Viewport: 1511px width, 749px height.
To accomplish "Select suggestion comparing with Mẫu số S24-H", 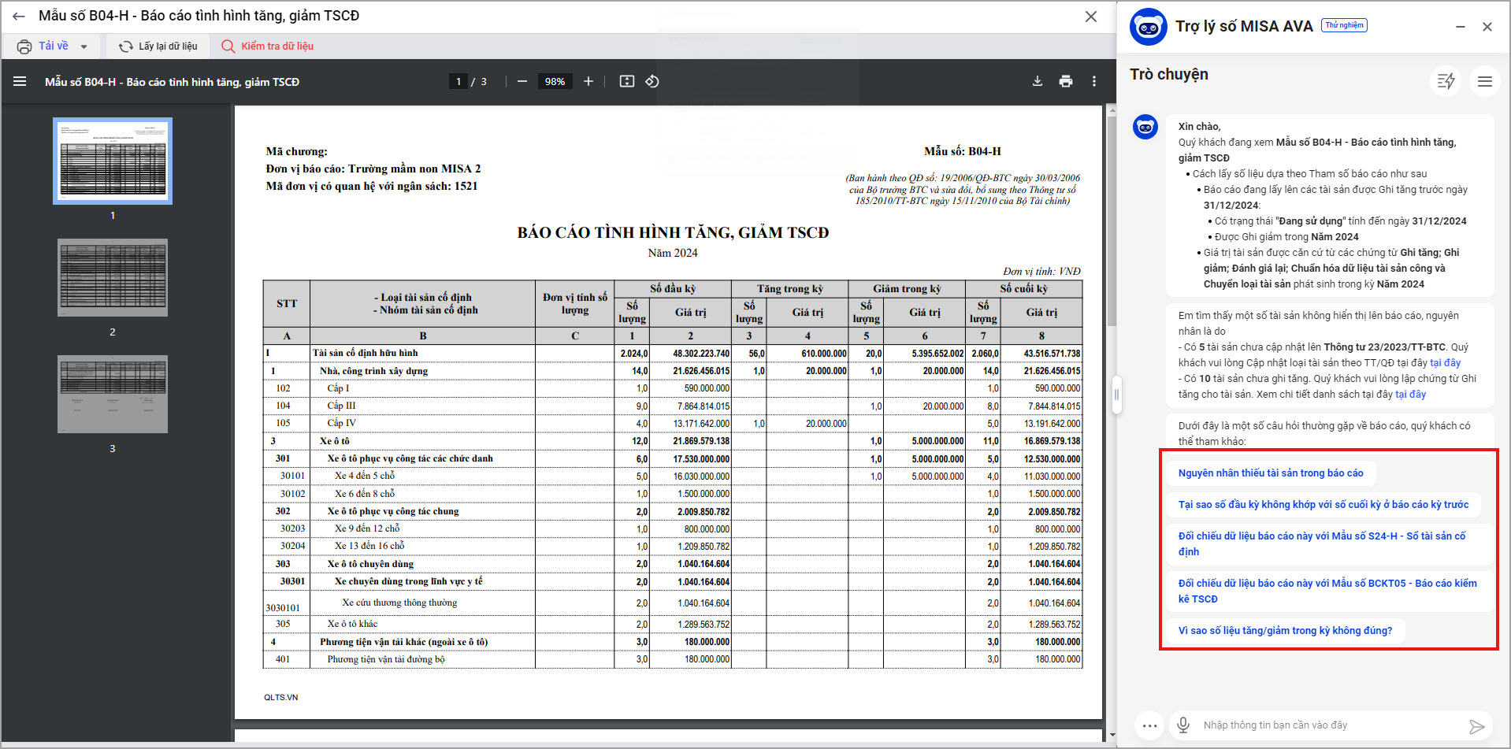I will click(1331, 544).
